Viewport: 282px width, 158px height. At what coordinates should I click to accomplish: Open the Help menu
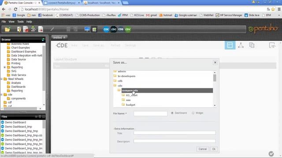29,22
